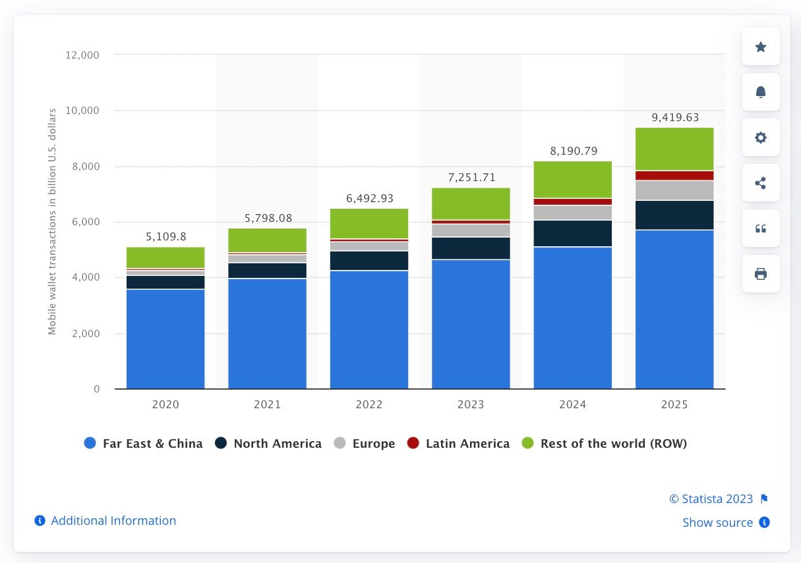This screenshot has height=563, width=801.
Task: Click the North America segment of 2024 bar
Action: click(x=572, y=234)
